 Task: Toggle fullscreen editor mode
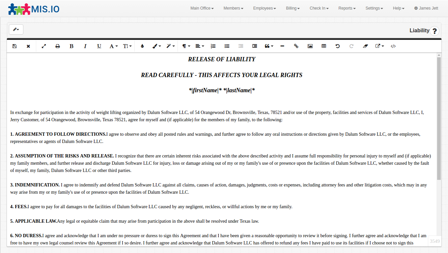44,46
